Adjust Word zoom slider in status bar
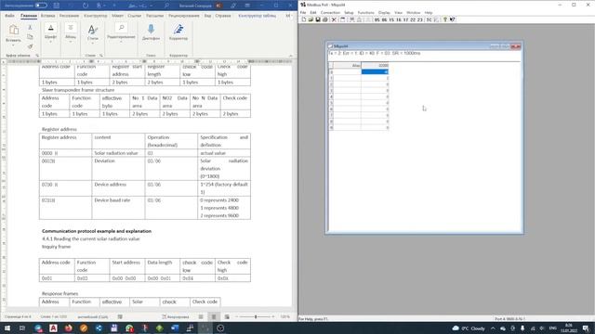The height and width of the screenshot is (334, 595). point(256,316)
